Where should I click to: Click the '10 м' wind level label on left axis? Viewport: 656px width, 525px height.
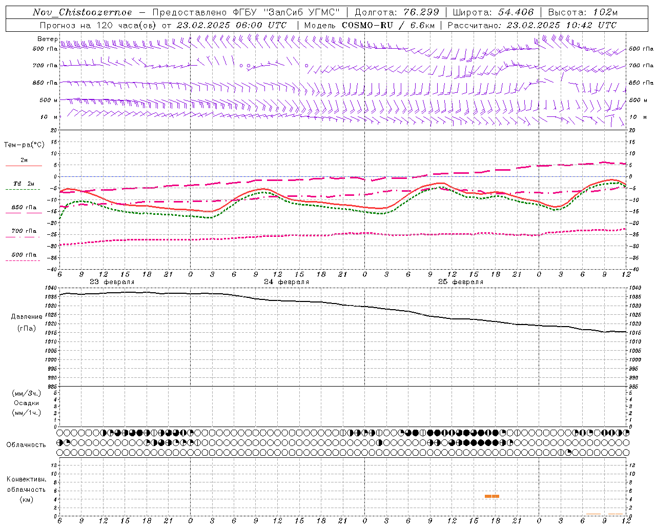(49, 117)
